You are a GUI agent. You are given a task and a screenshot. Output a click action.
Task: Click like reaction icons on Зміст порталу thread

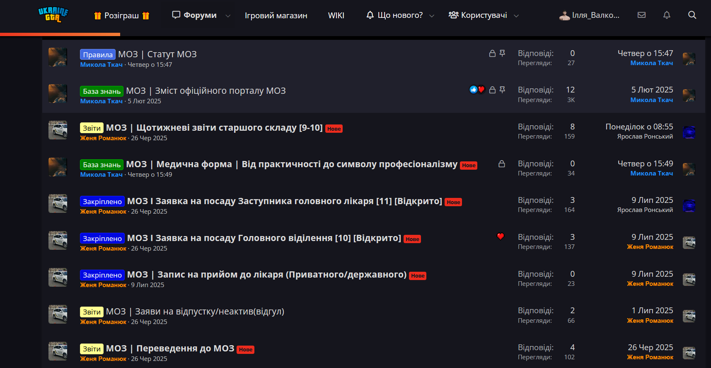477,90
